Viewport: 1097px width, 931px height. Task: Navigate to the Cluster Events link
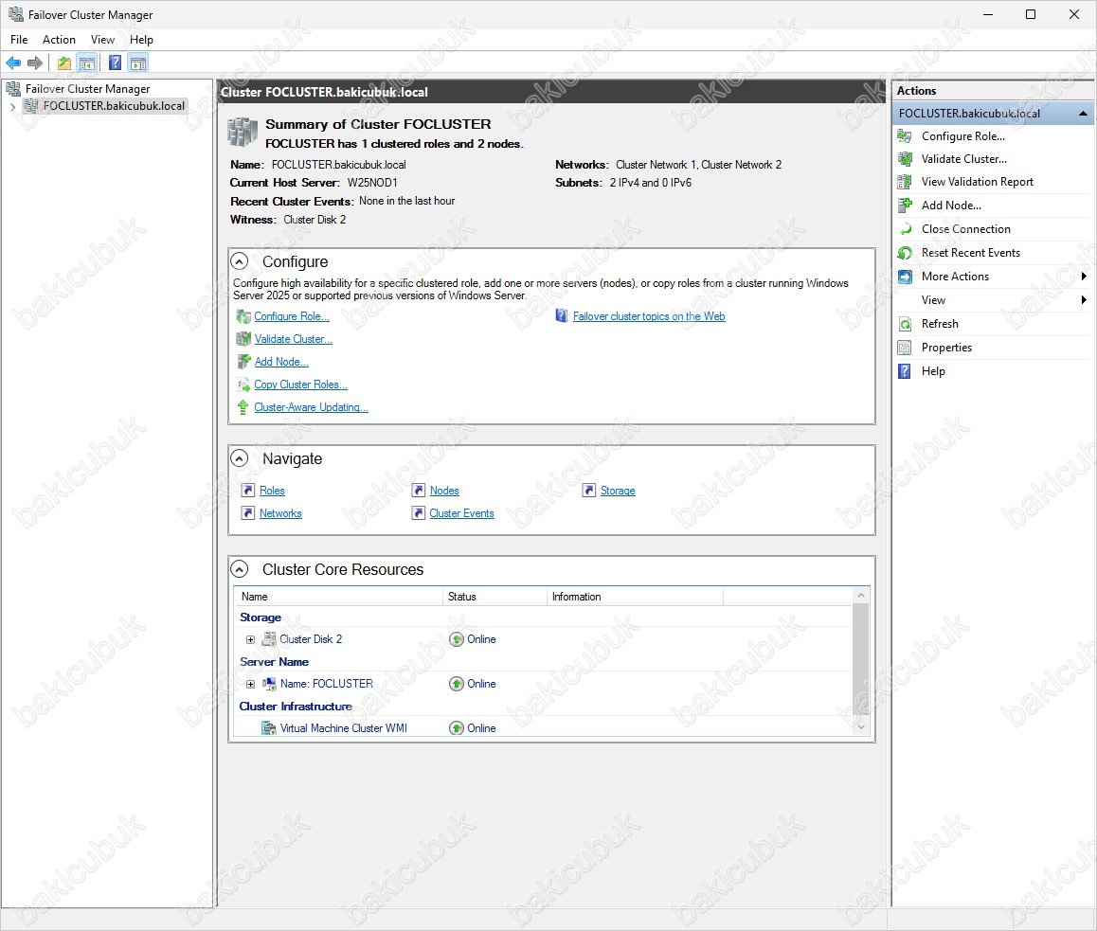[x=461, y=513]
